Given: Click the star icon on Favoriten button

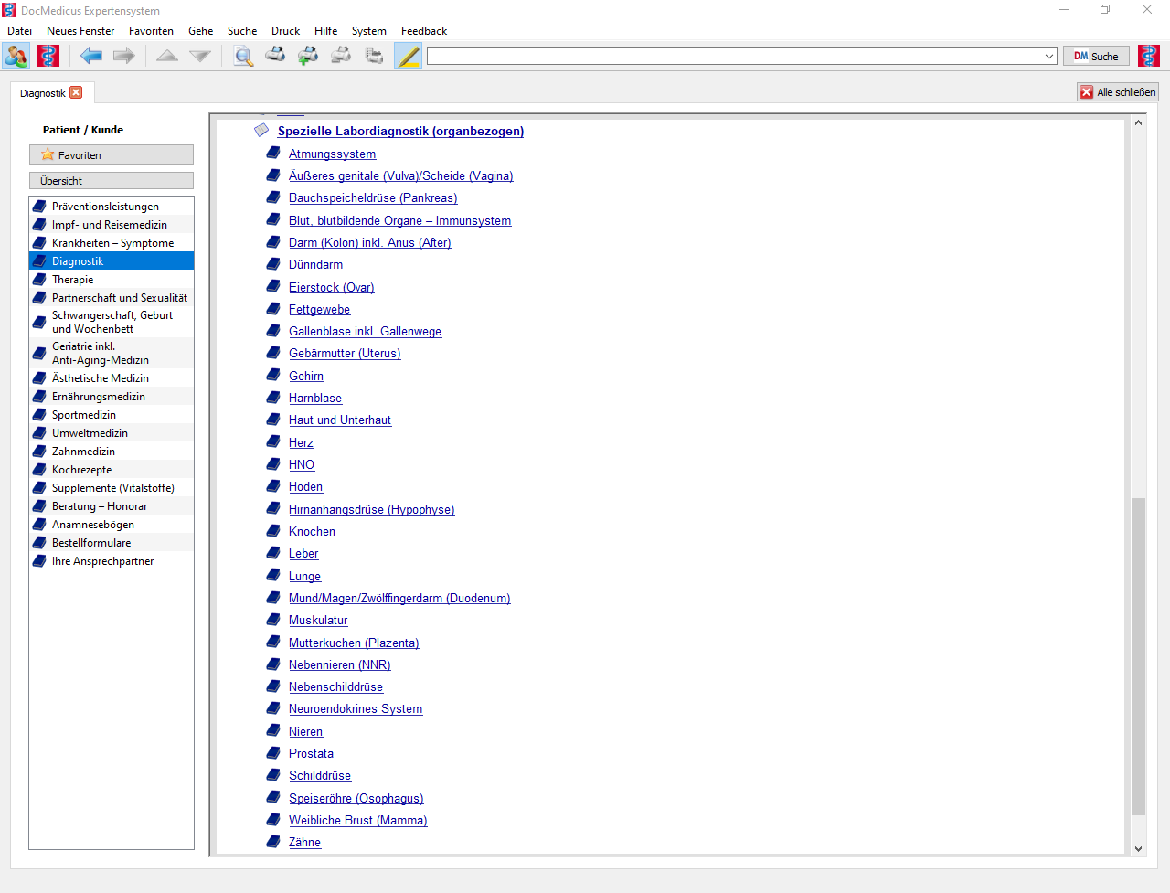Looking at the screenshot, I should tap(48, 154).
